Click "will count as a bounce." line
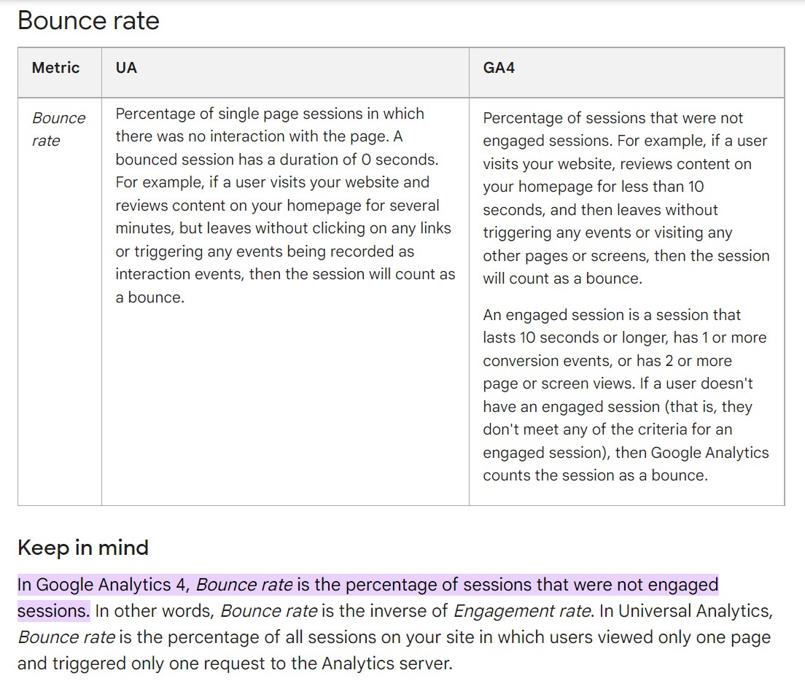This screenshot has width=805, height=689. tap(562, 279)
